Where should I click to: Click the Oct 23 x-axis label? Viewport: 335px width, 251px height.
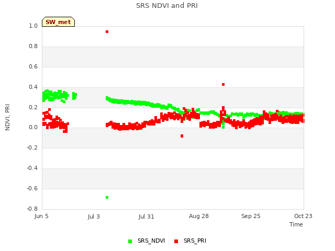pos(303,216)
